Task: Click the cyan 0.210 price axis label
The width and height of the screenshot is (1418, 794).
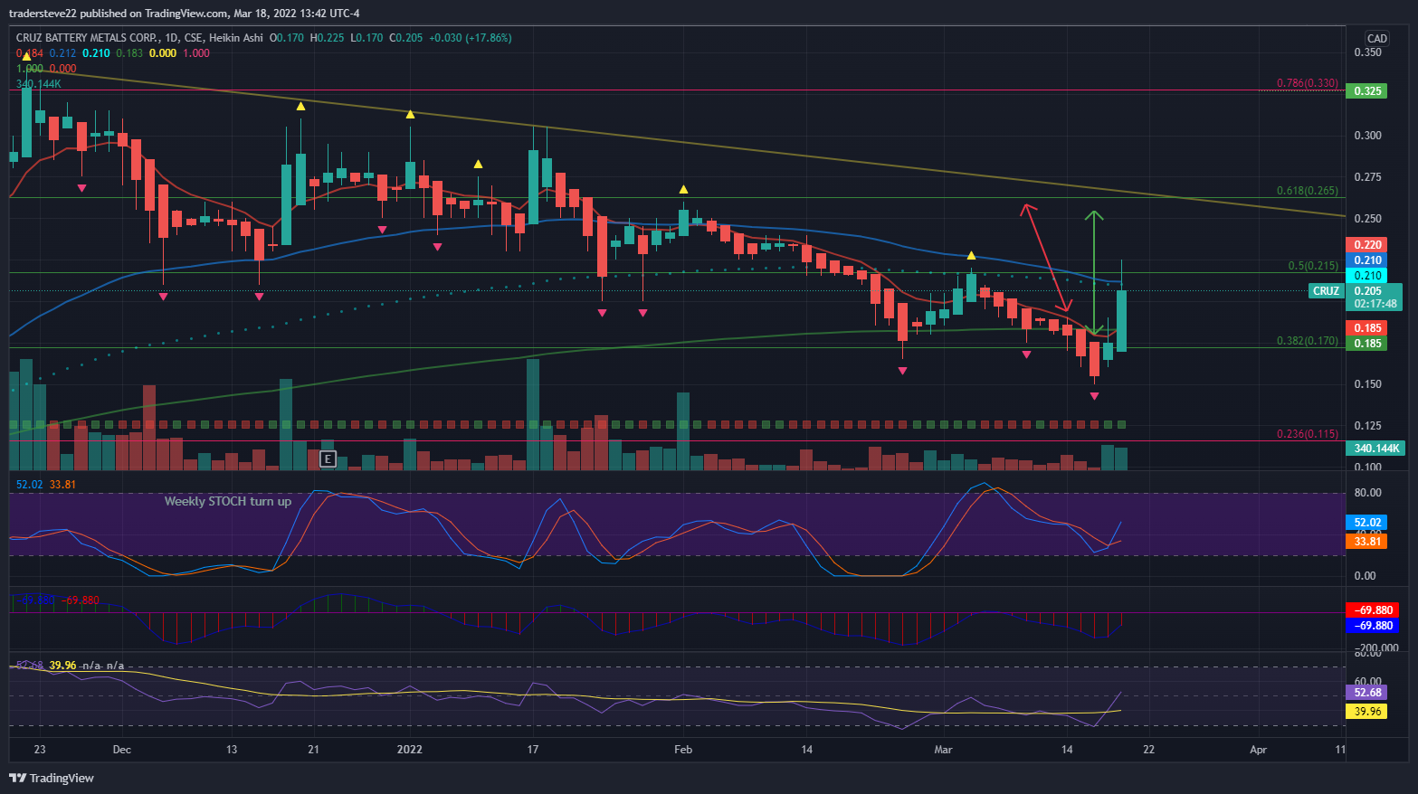Action: tap(1366, 276)
